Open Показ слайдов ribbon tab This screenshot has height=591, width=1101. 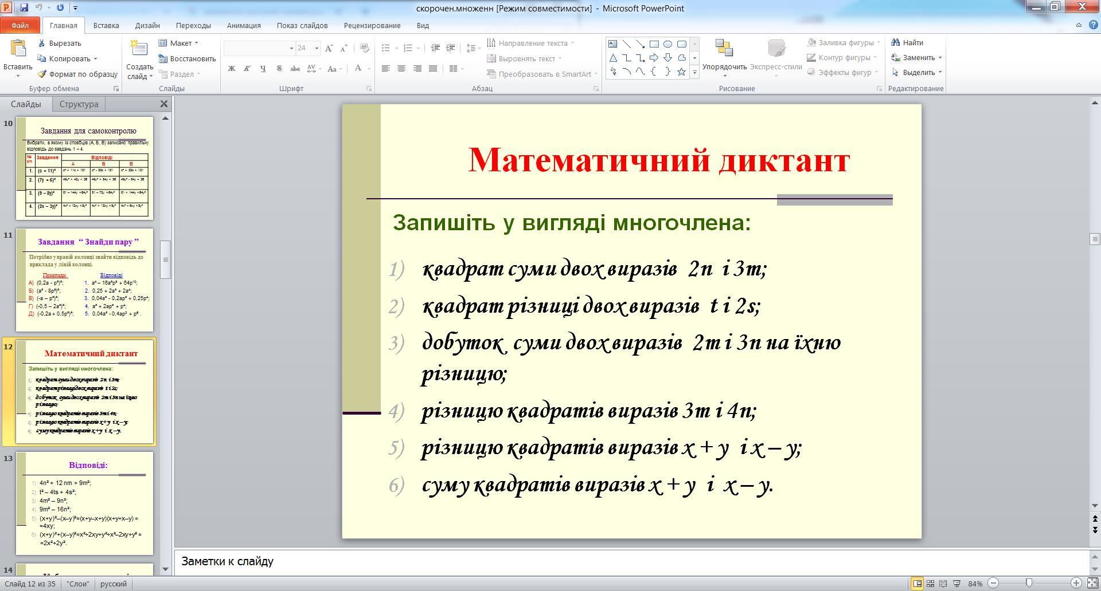pos(302,25)
